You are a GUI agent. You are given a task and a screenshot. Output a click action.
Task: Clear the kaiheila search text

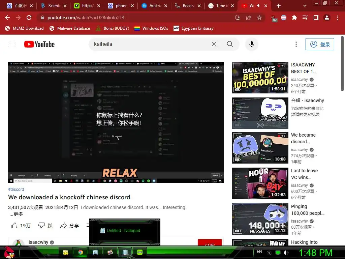[214, 44]
